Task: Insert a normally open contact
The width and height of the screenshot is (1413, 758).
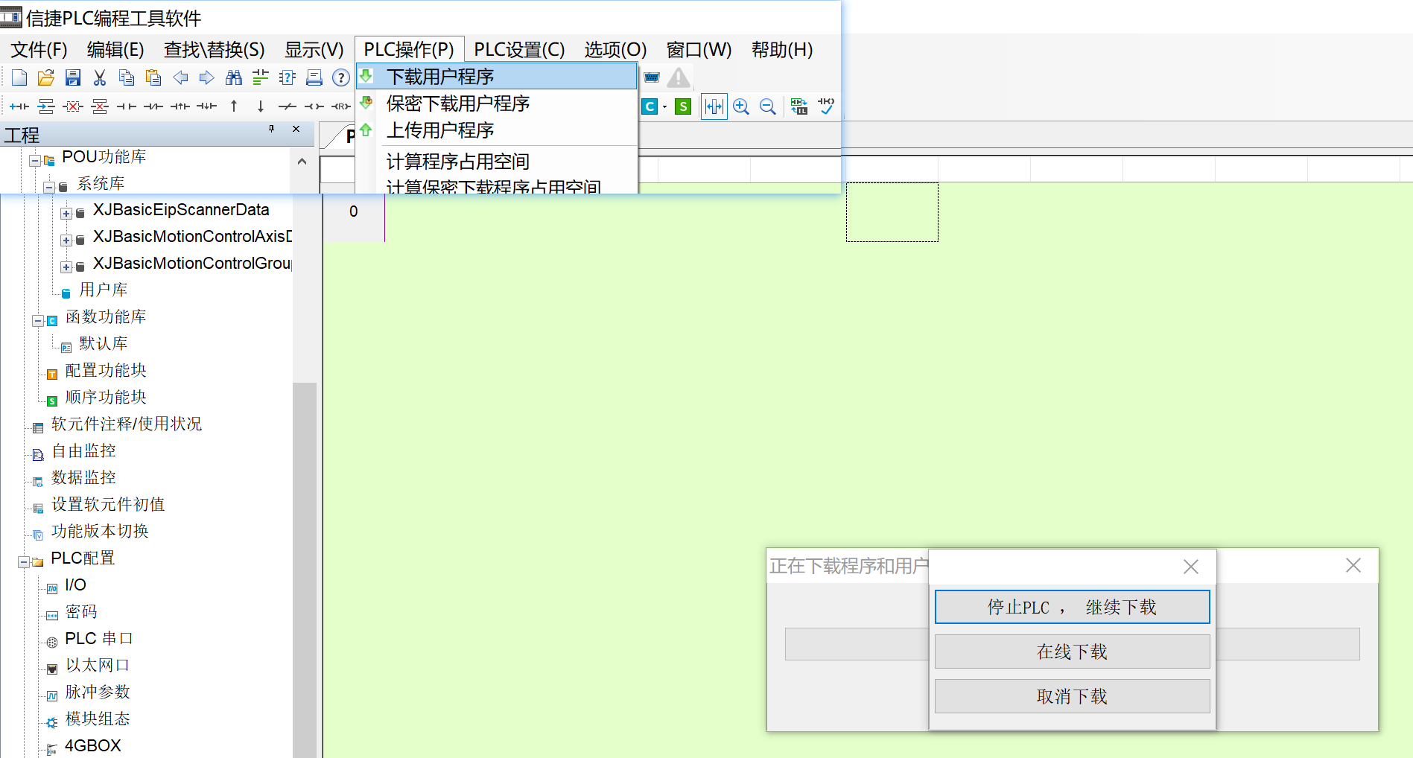Action: [127, 106]
